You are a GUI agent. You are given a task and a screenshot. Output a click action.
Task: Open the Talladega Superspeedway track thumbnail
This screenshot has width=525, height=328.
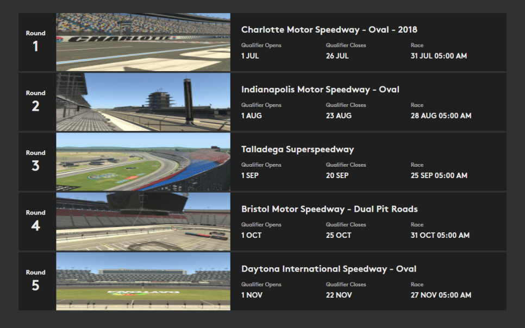pyautogui.click(x=143, y=162)
